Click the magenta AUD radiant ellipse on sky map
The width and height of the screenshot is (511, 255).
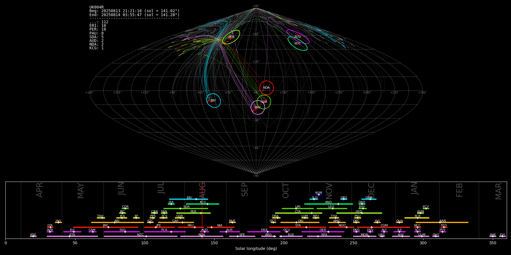click(298, 37)
